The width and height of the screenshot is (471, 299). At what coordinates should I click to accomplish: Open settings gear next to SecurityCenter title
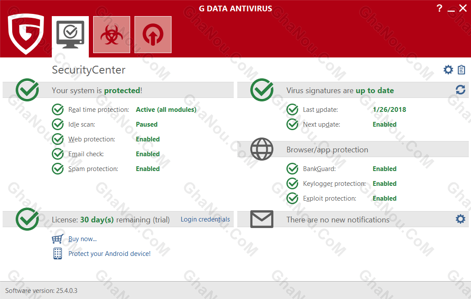[448, 70]
